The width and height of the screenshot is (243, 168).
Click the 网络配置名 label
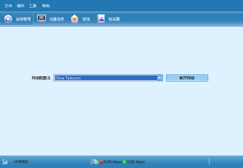click(41, 78)
